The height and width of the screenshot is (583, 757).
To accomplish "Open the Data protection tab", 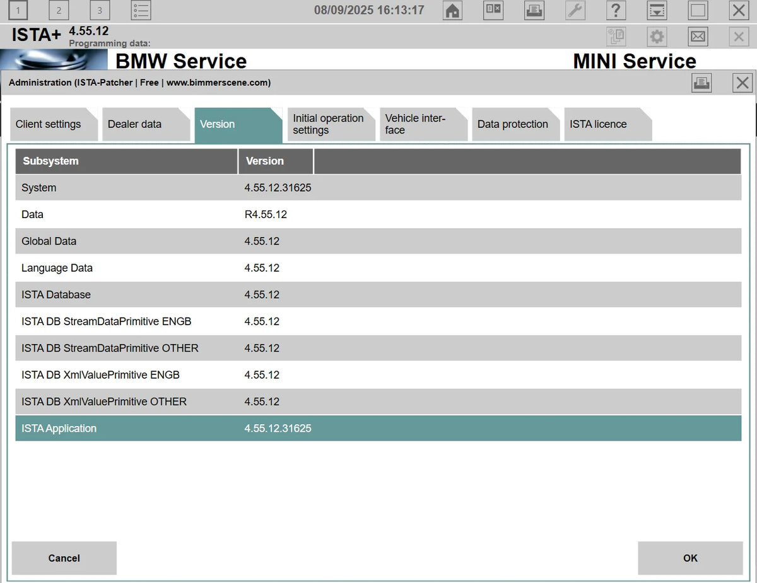I will (510, 124).
